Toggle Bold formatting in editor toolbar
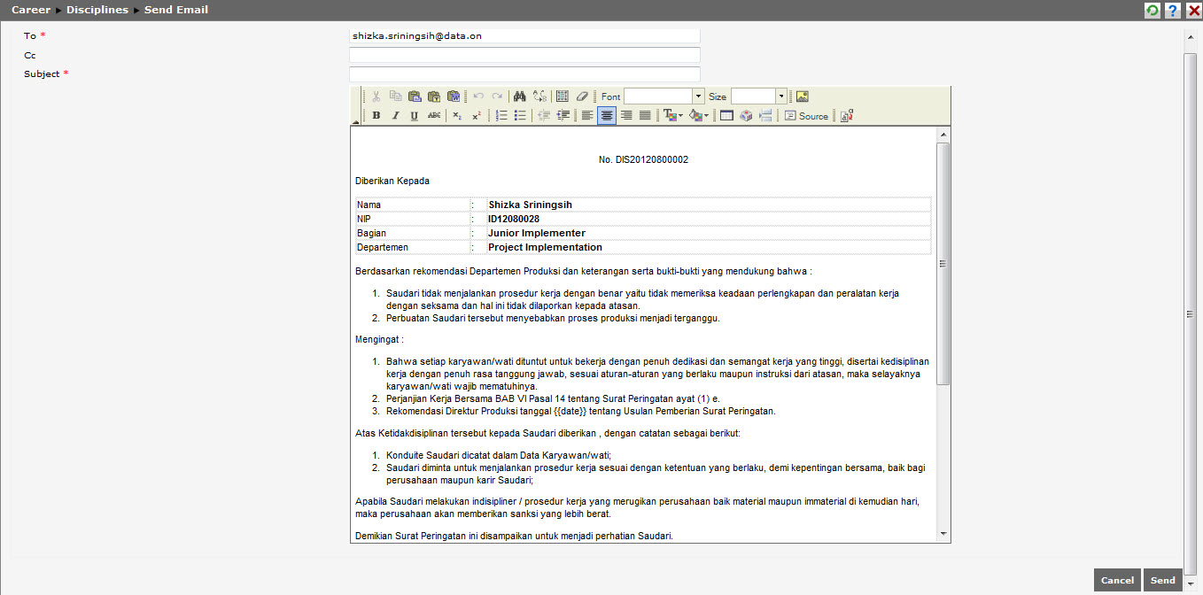Image resolution: width=1203 pixels, height=595 pixels. [x=376, y=116]
